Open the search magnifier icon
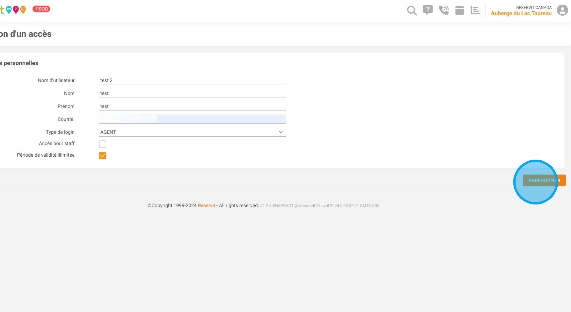This screenshot has height=312, width=571. 412,11
